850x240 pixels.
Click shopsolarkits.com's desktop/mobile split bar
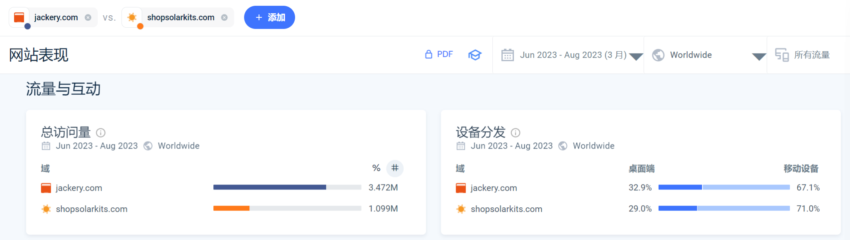pos(724,209)
